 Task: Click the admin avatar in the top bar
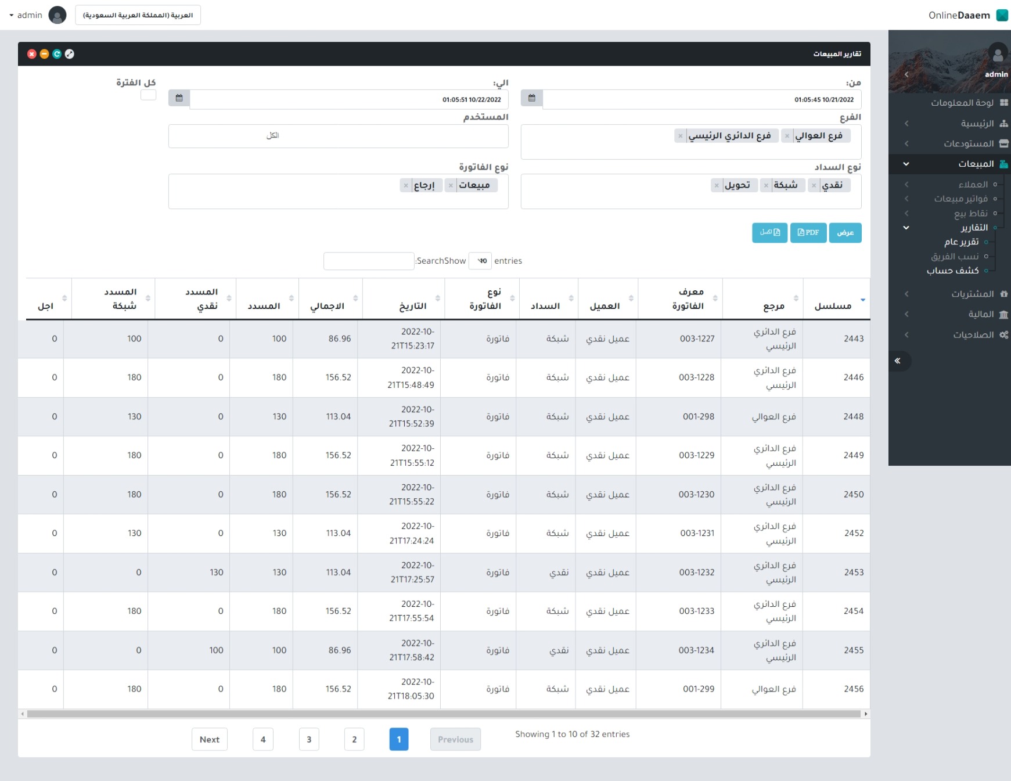[57, 15]
